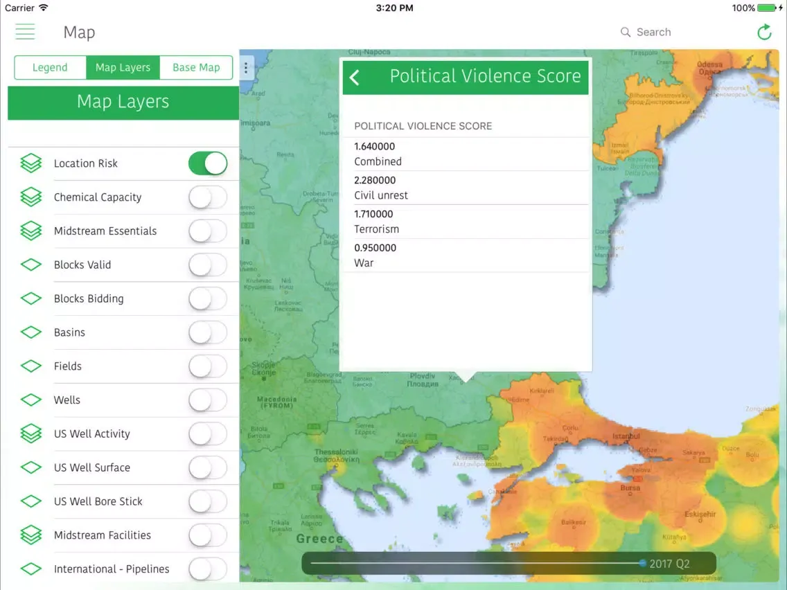Tap the US Well Activity layer icon
The height and width of the screenshot is (590, 787).
tap(31, 433)
